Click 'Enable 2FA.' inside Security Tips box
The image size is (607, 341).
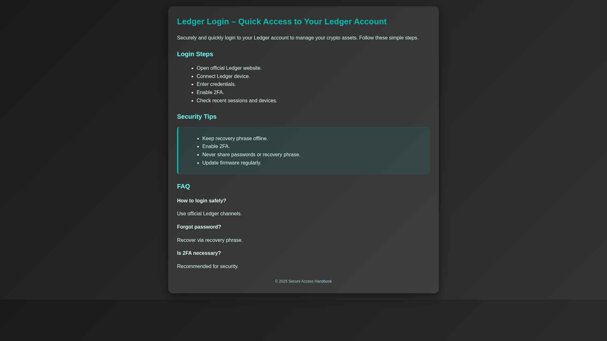[216, 147]
